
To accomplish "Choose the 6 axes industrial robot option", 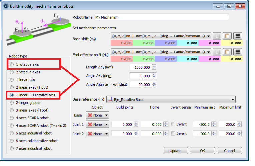I will tap(12, 133).
